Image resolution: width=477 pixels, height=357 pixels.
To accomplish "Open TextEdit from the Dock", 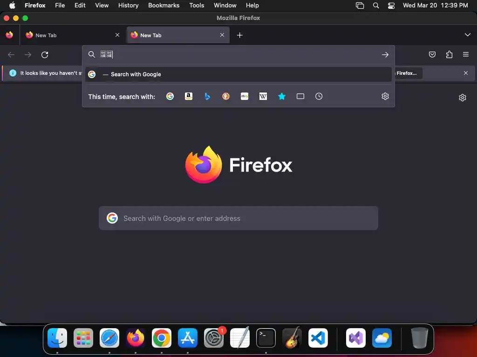I will [240, 338].
